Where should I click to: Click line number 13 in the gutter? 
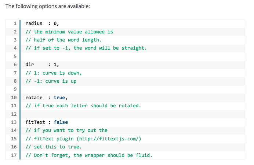pos(14,122)
